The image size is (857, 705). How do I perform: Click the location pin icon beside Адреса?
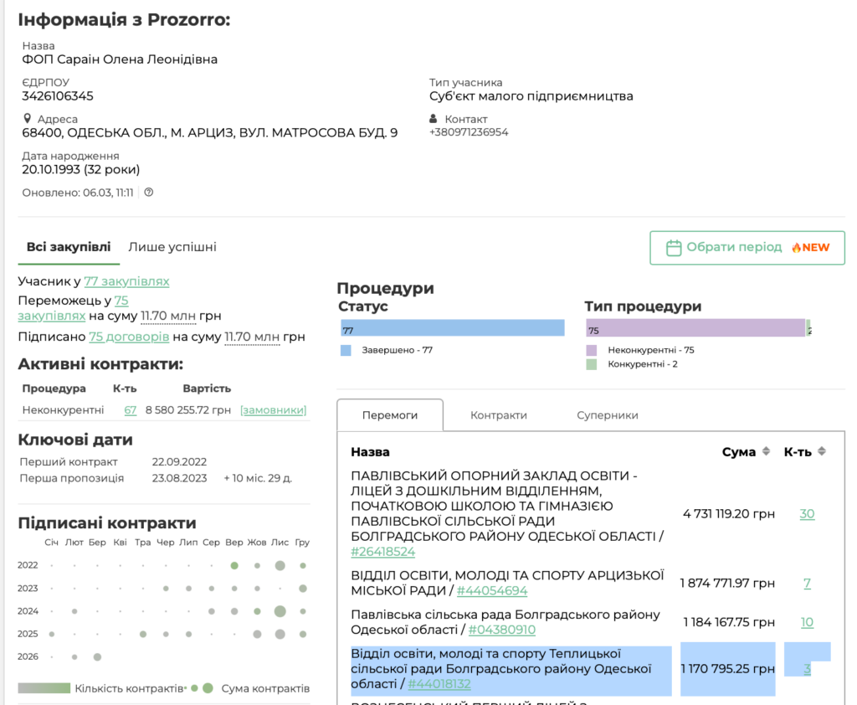(x=28, y=119)
